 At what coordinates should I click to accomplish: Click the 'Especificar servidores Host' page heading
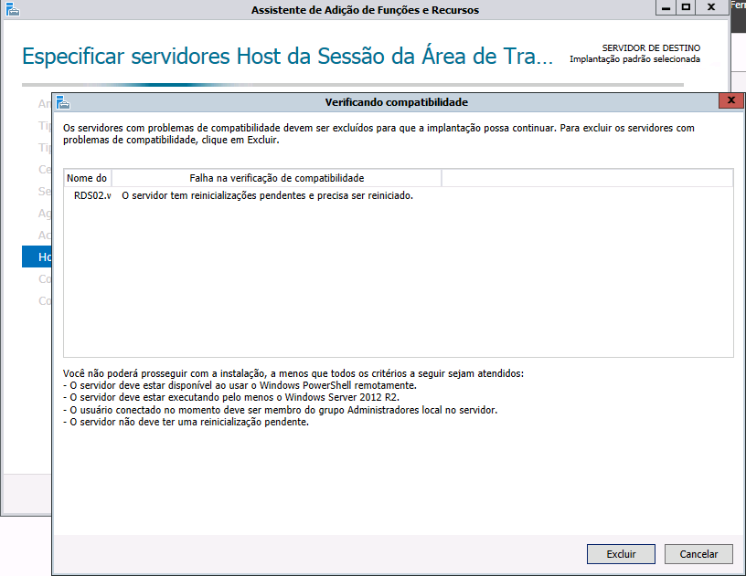pyautogui.click(x=287, y=57)
